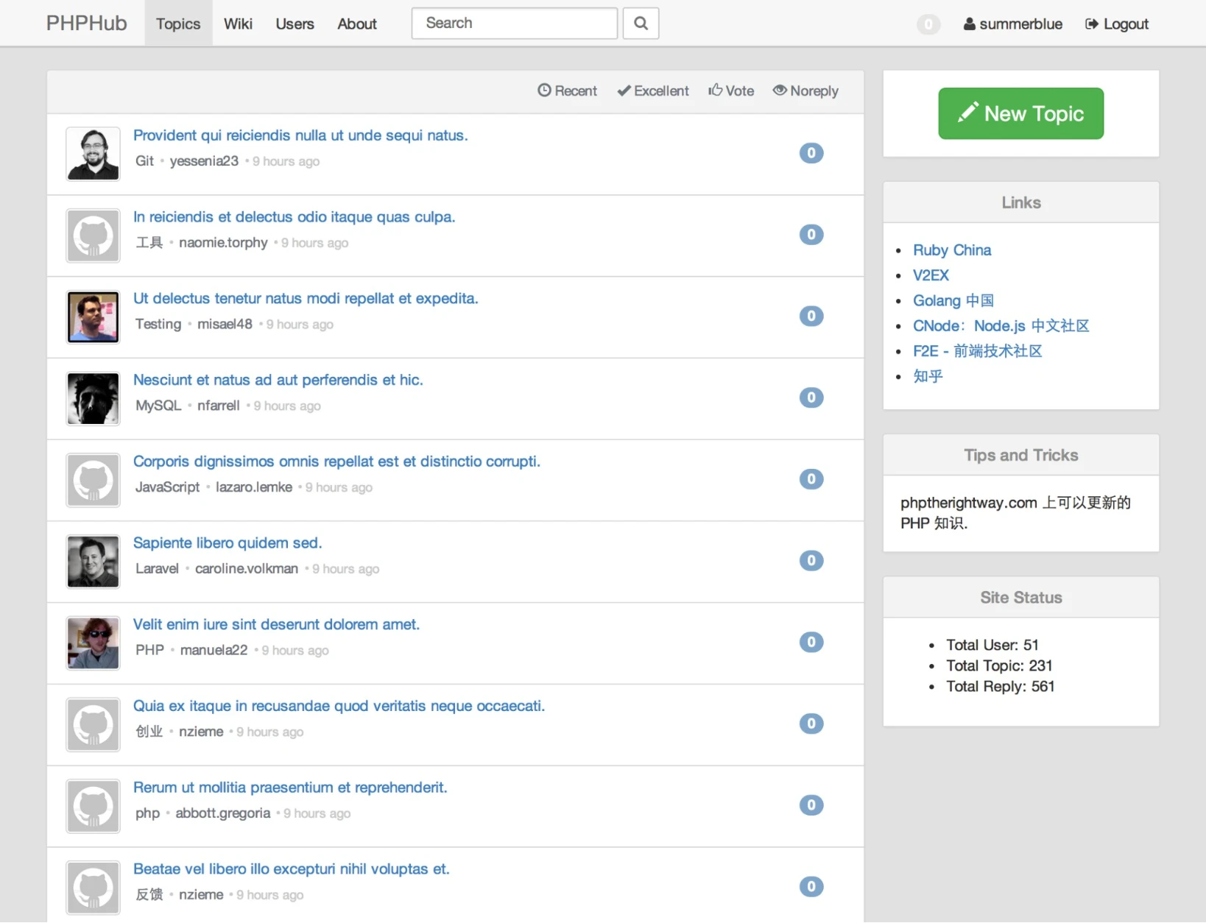Click the notification count badge in navbar
Viewport: 1206px width, 923px height.
click(x=928, y=24)
